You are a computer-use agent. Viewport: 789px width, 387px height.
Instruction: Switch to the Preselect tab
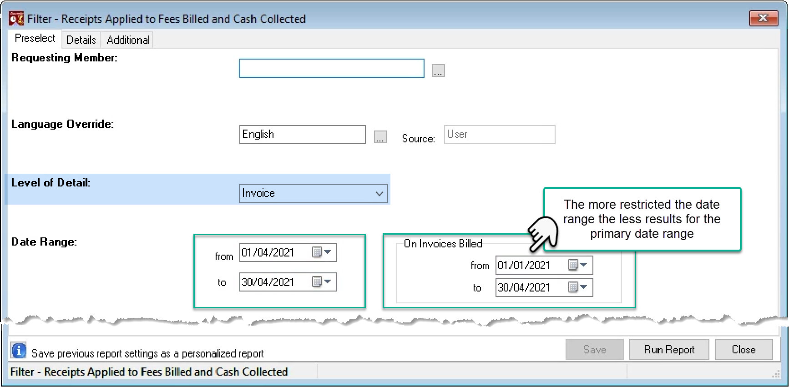point(35,39)
